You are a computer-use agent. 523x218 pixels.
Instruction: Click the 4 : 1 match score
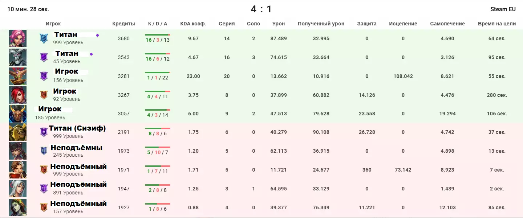pyautogui.click(x=261, y=9)
